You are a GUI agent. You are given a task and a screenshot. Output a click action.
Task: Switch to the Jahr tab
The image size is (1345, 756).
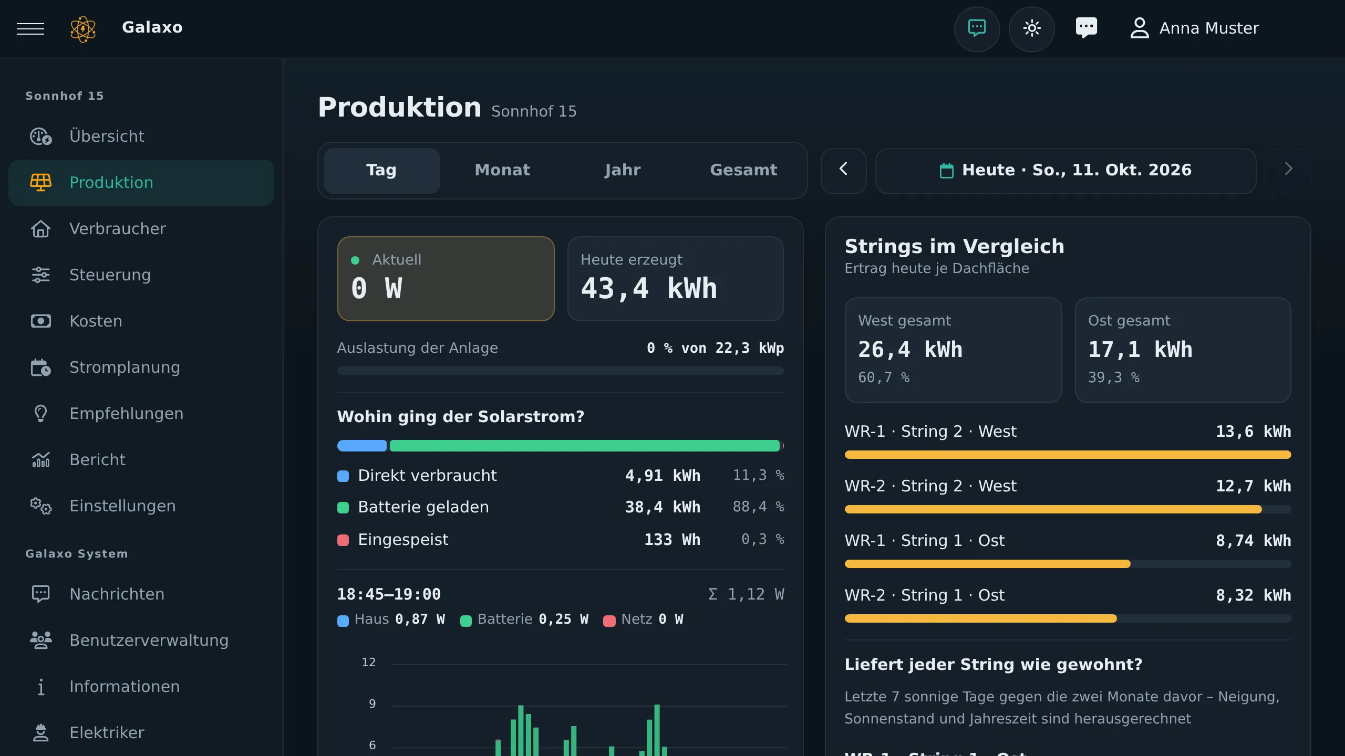tap(623, 171)
